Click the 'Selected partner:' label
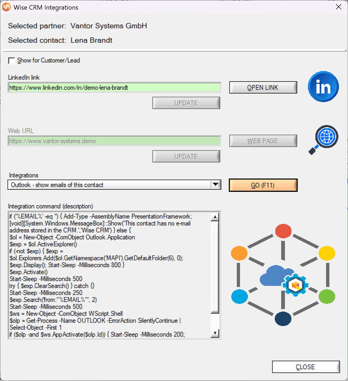348x381 pixels. tap(37, 26)
